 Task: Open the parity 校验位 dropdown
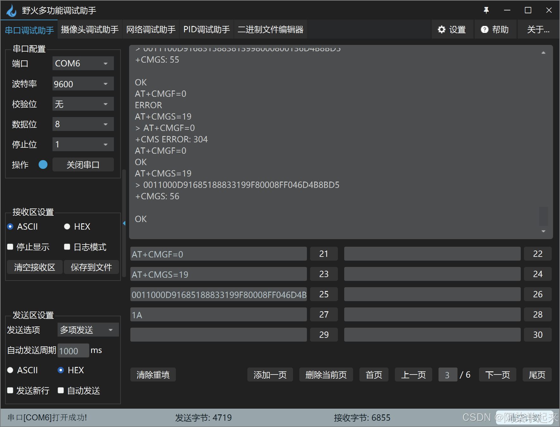83,104
